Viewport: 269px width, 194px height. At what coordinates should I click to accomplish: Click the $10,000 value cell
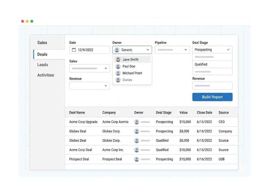185,150
